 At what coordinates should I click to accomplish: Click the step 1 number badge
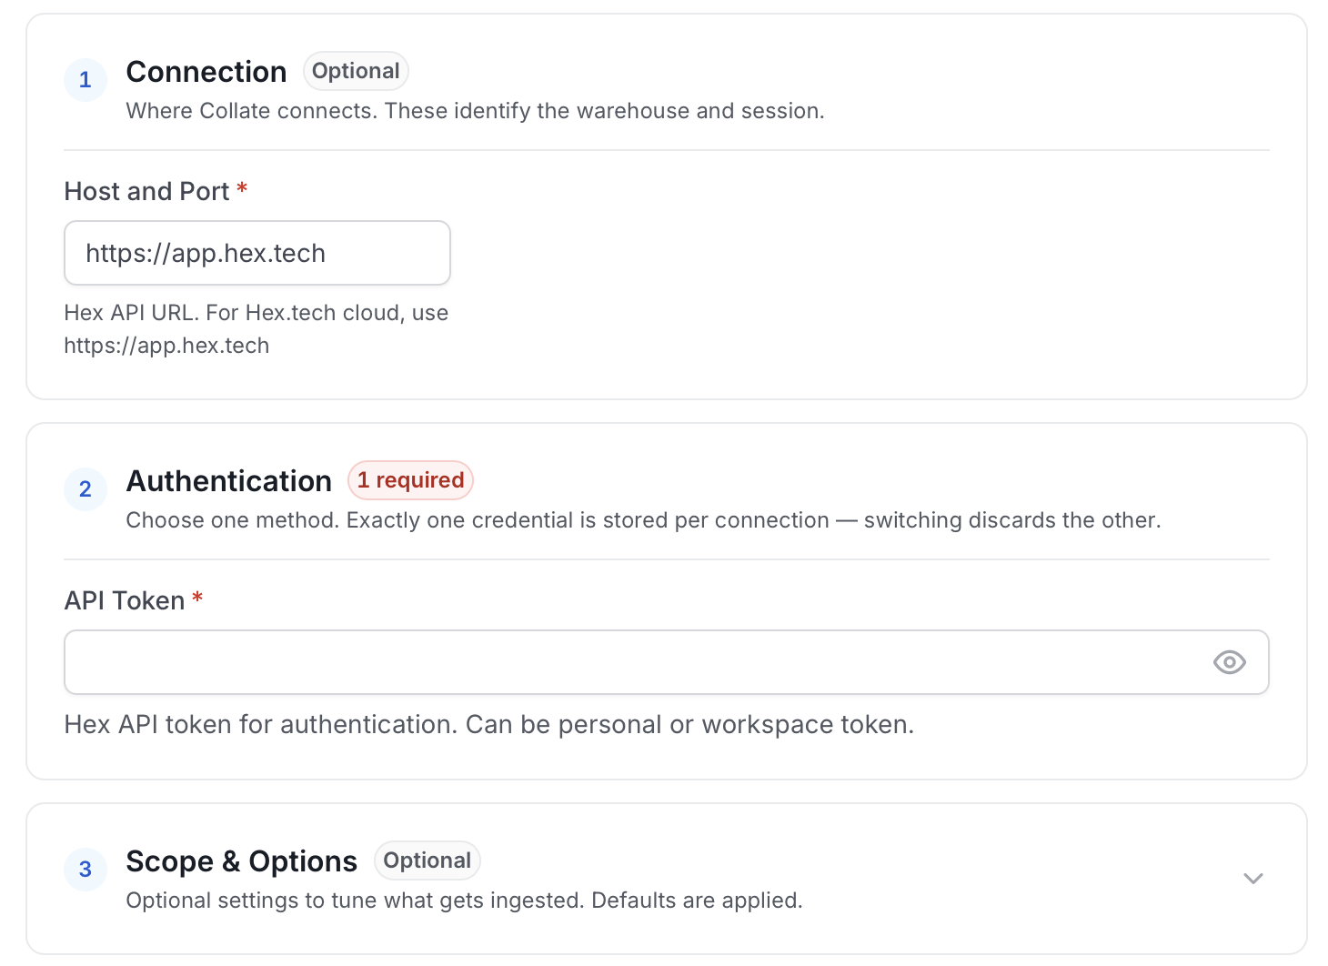[86, 80]
